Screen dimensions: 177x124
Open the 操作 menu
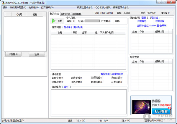[x=5, y=7]
